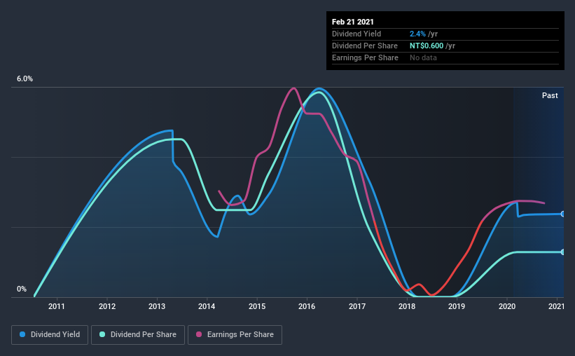Click the 2017 x-axis label
The height and width of the screenshot is (356, 575).
pyautogui.click(x=356, y=306)
